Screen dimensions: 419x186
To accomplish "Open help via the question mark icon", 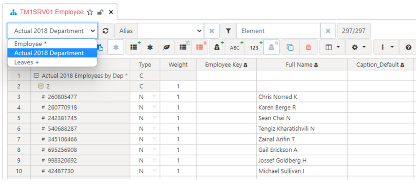I will click(x=408, y=47).
